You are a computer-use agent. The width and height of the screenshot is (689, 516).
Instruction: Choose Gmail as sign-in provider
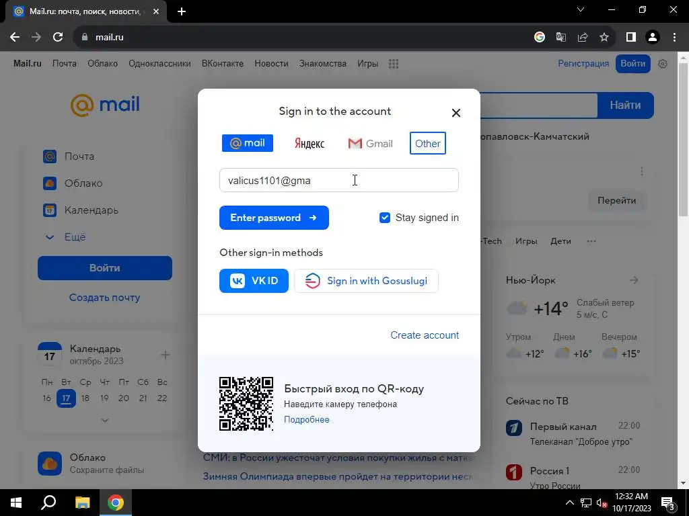pos(371,144)
